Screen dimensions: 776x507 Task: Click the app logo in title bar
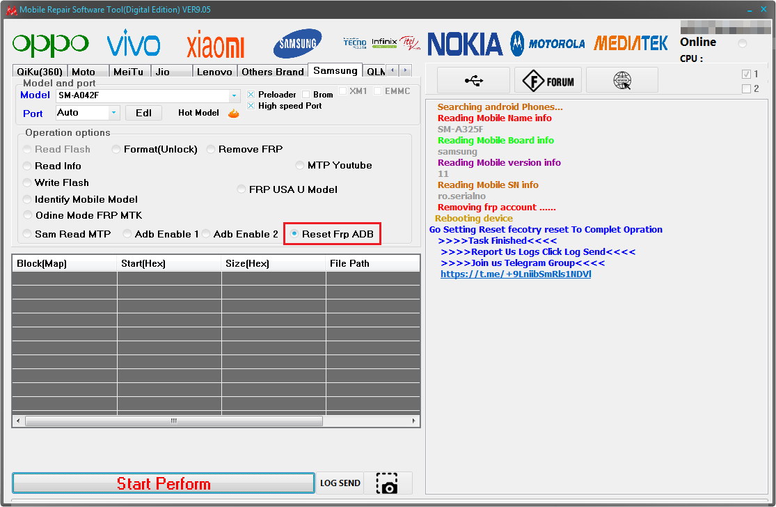tap(11, 10)
